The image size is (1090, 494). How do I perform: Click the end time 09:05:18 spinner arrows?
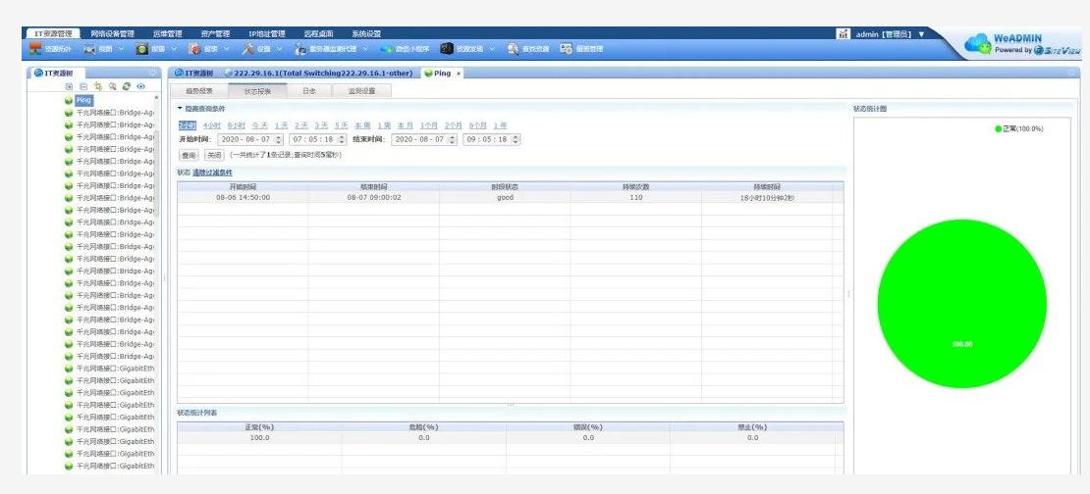click(x=516, y=139)
